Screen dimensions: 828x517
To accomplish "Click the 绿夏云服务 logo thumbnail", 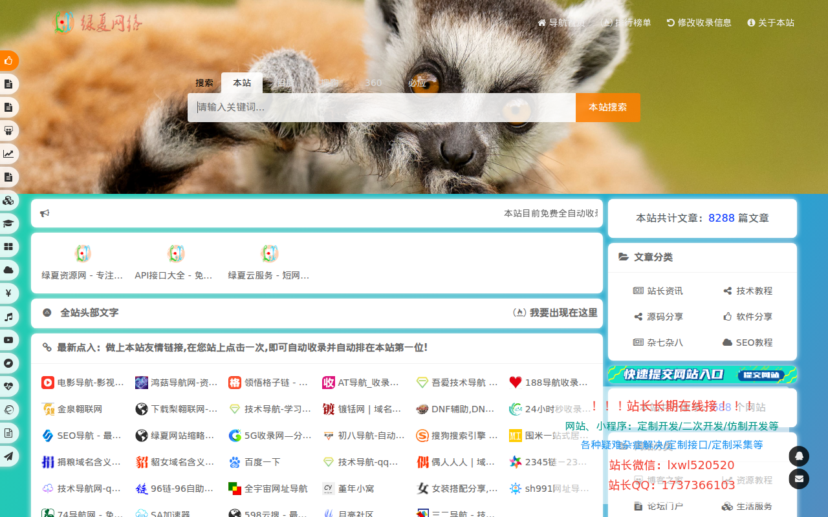I will click(269, 253).
